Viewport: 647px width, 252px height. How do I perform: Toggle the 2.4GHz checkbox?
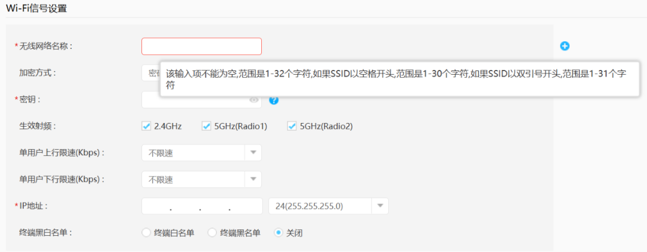tap(146, 126)
